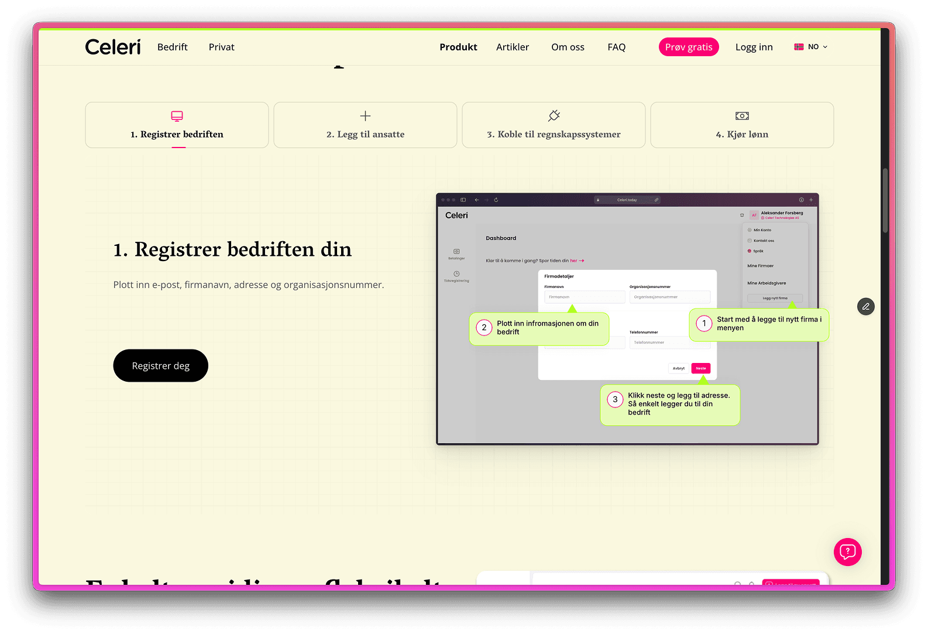Select the 1. Registrer bedriften tab
Screen dimensions: 928x634
click(177, 125)
